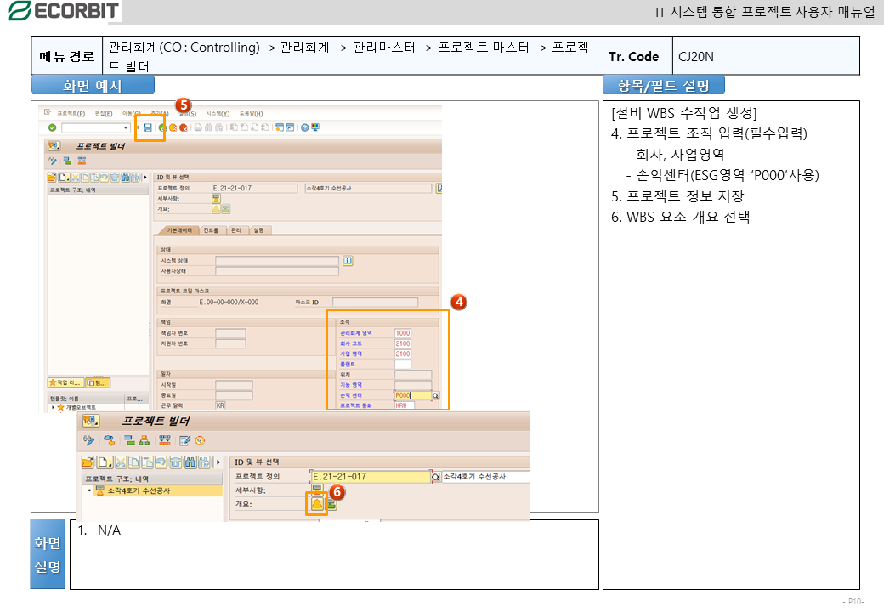
Task: Open the 설명 tab
Action: [x=259, y=230]
